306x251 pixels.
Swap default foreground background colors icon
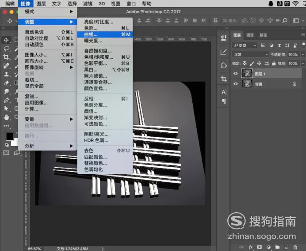[x=7, y=145]
